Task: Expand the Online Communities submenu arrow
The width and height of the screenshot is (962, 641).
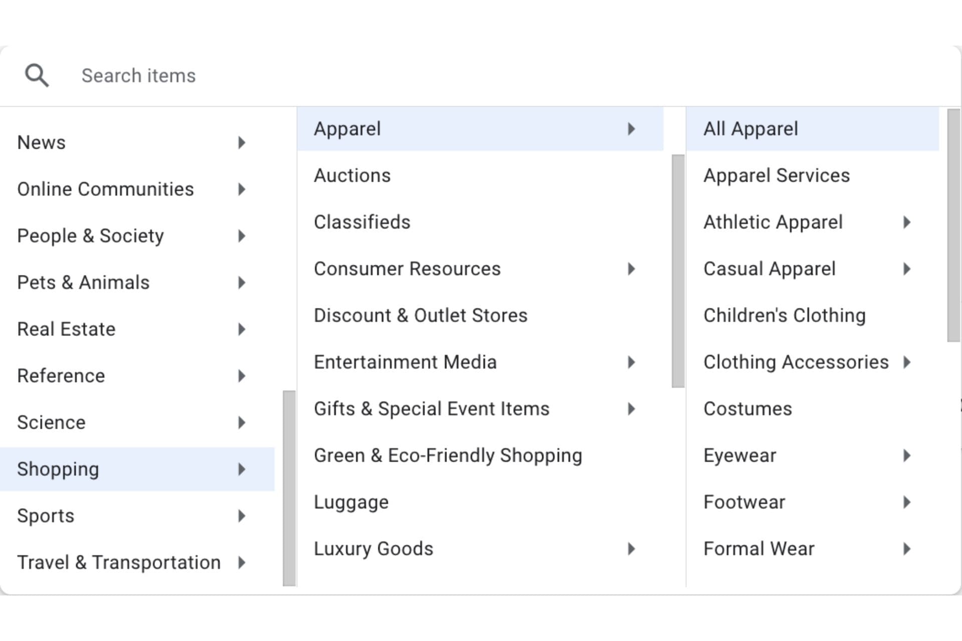Action: tap(242, 189)
